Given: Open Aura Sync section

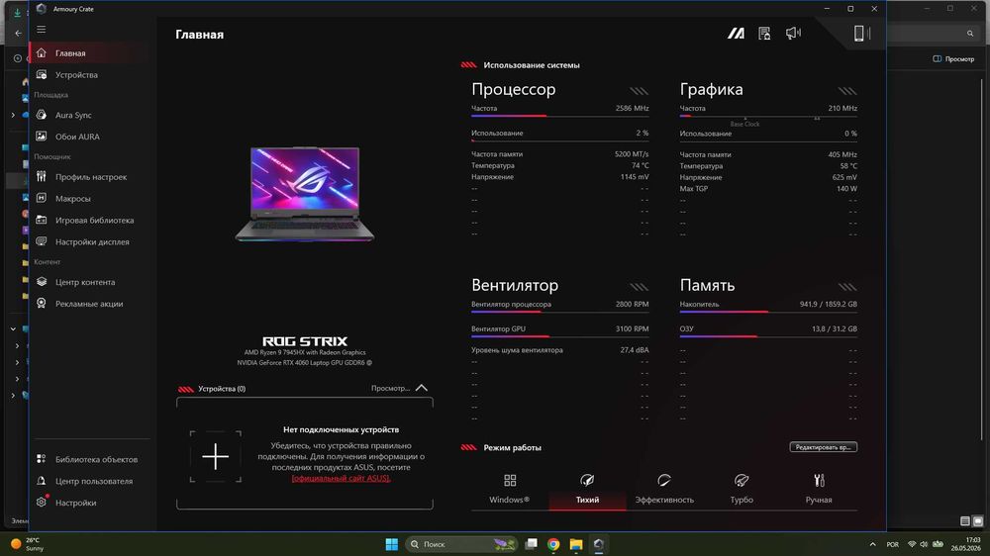Looking at the screenshot, I should (90, 115).
